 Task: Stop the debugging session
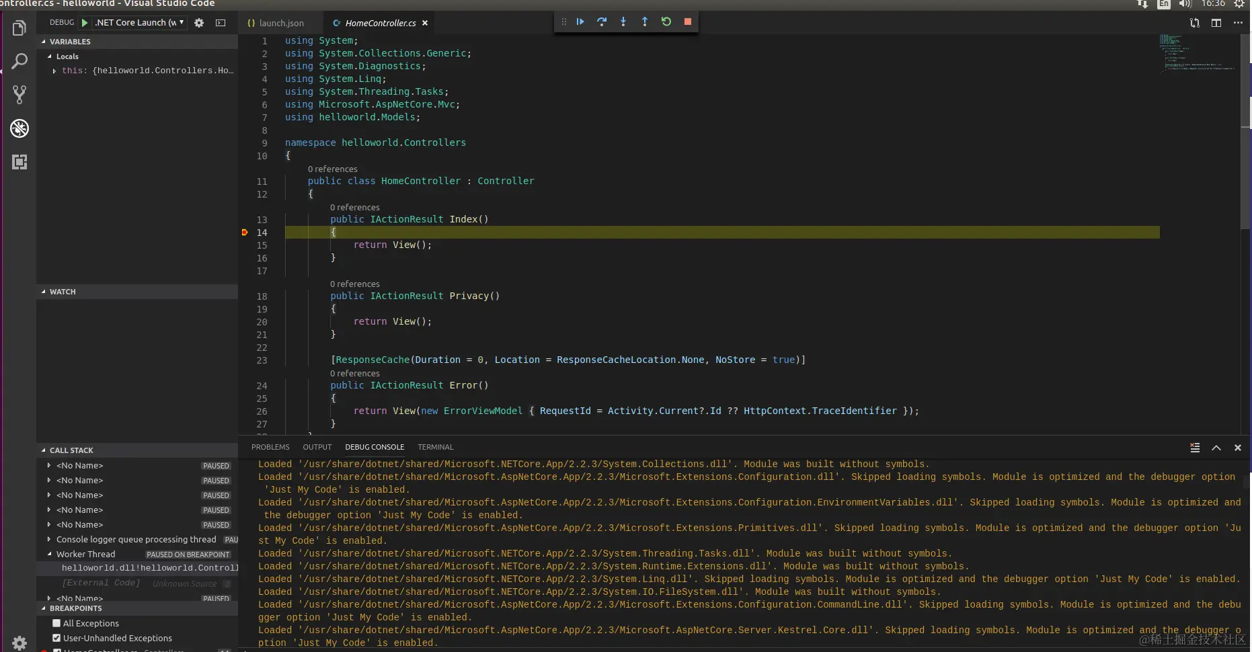point(688,22)
